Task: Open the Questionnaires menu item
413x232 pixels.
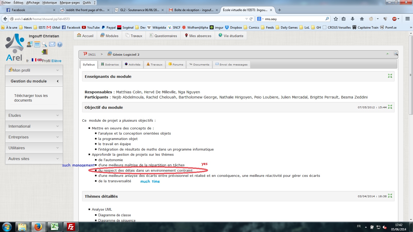Action: tap(163, 36)
